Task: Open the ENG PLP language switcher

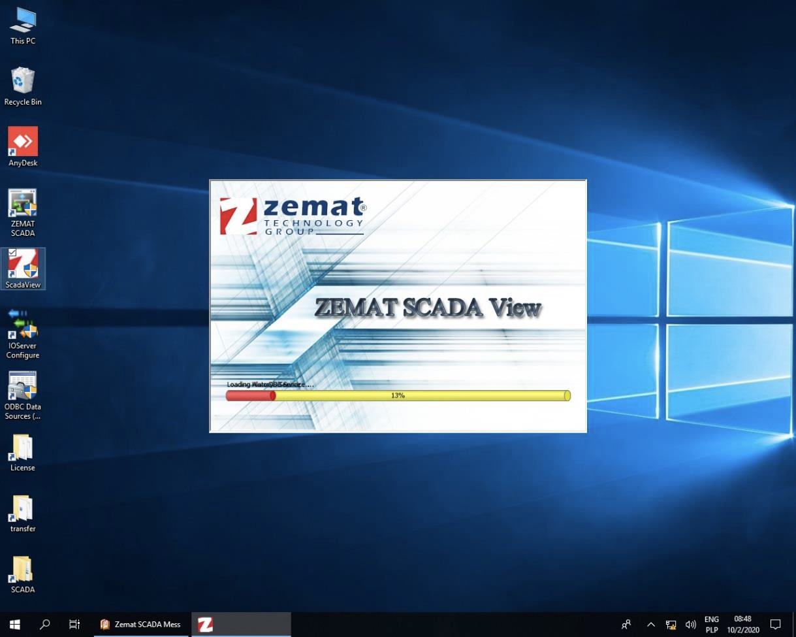Action: (x=711, y=625)
